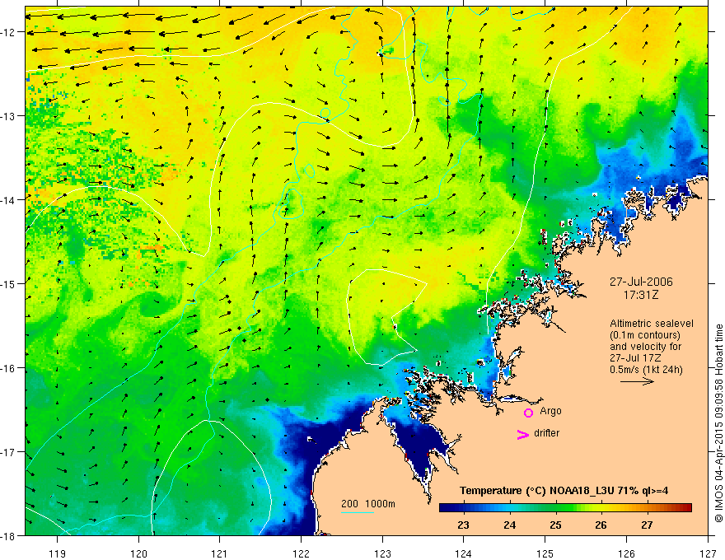The width and height of the screenshot is (725, 560).
Task: Click the latitude axis label -17
Action: [10, 452]
